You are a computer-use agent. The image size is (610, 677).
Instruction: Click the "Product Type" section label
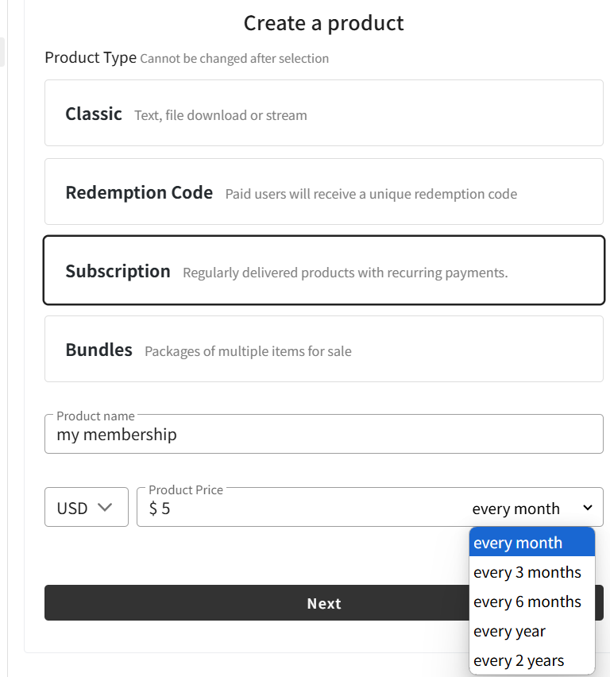click(x=91, y=58)
